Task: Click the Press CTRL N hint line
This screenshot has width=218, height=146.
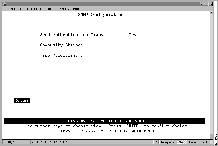Action: [107, 131]
